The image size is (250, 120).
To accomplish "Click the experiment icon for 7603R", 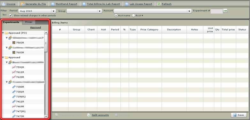I will pos(14,53).
